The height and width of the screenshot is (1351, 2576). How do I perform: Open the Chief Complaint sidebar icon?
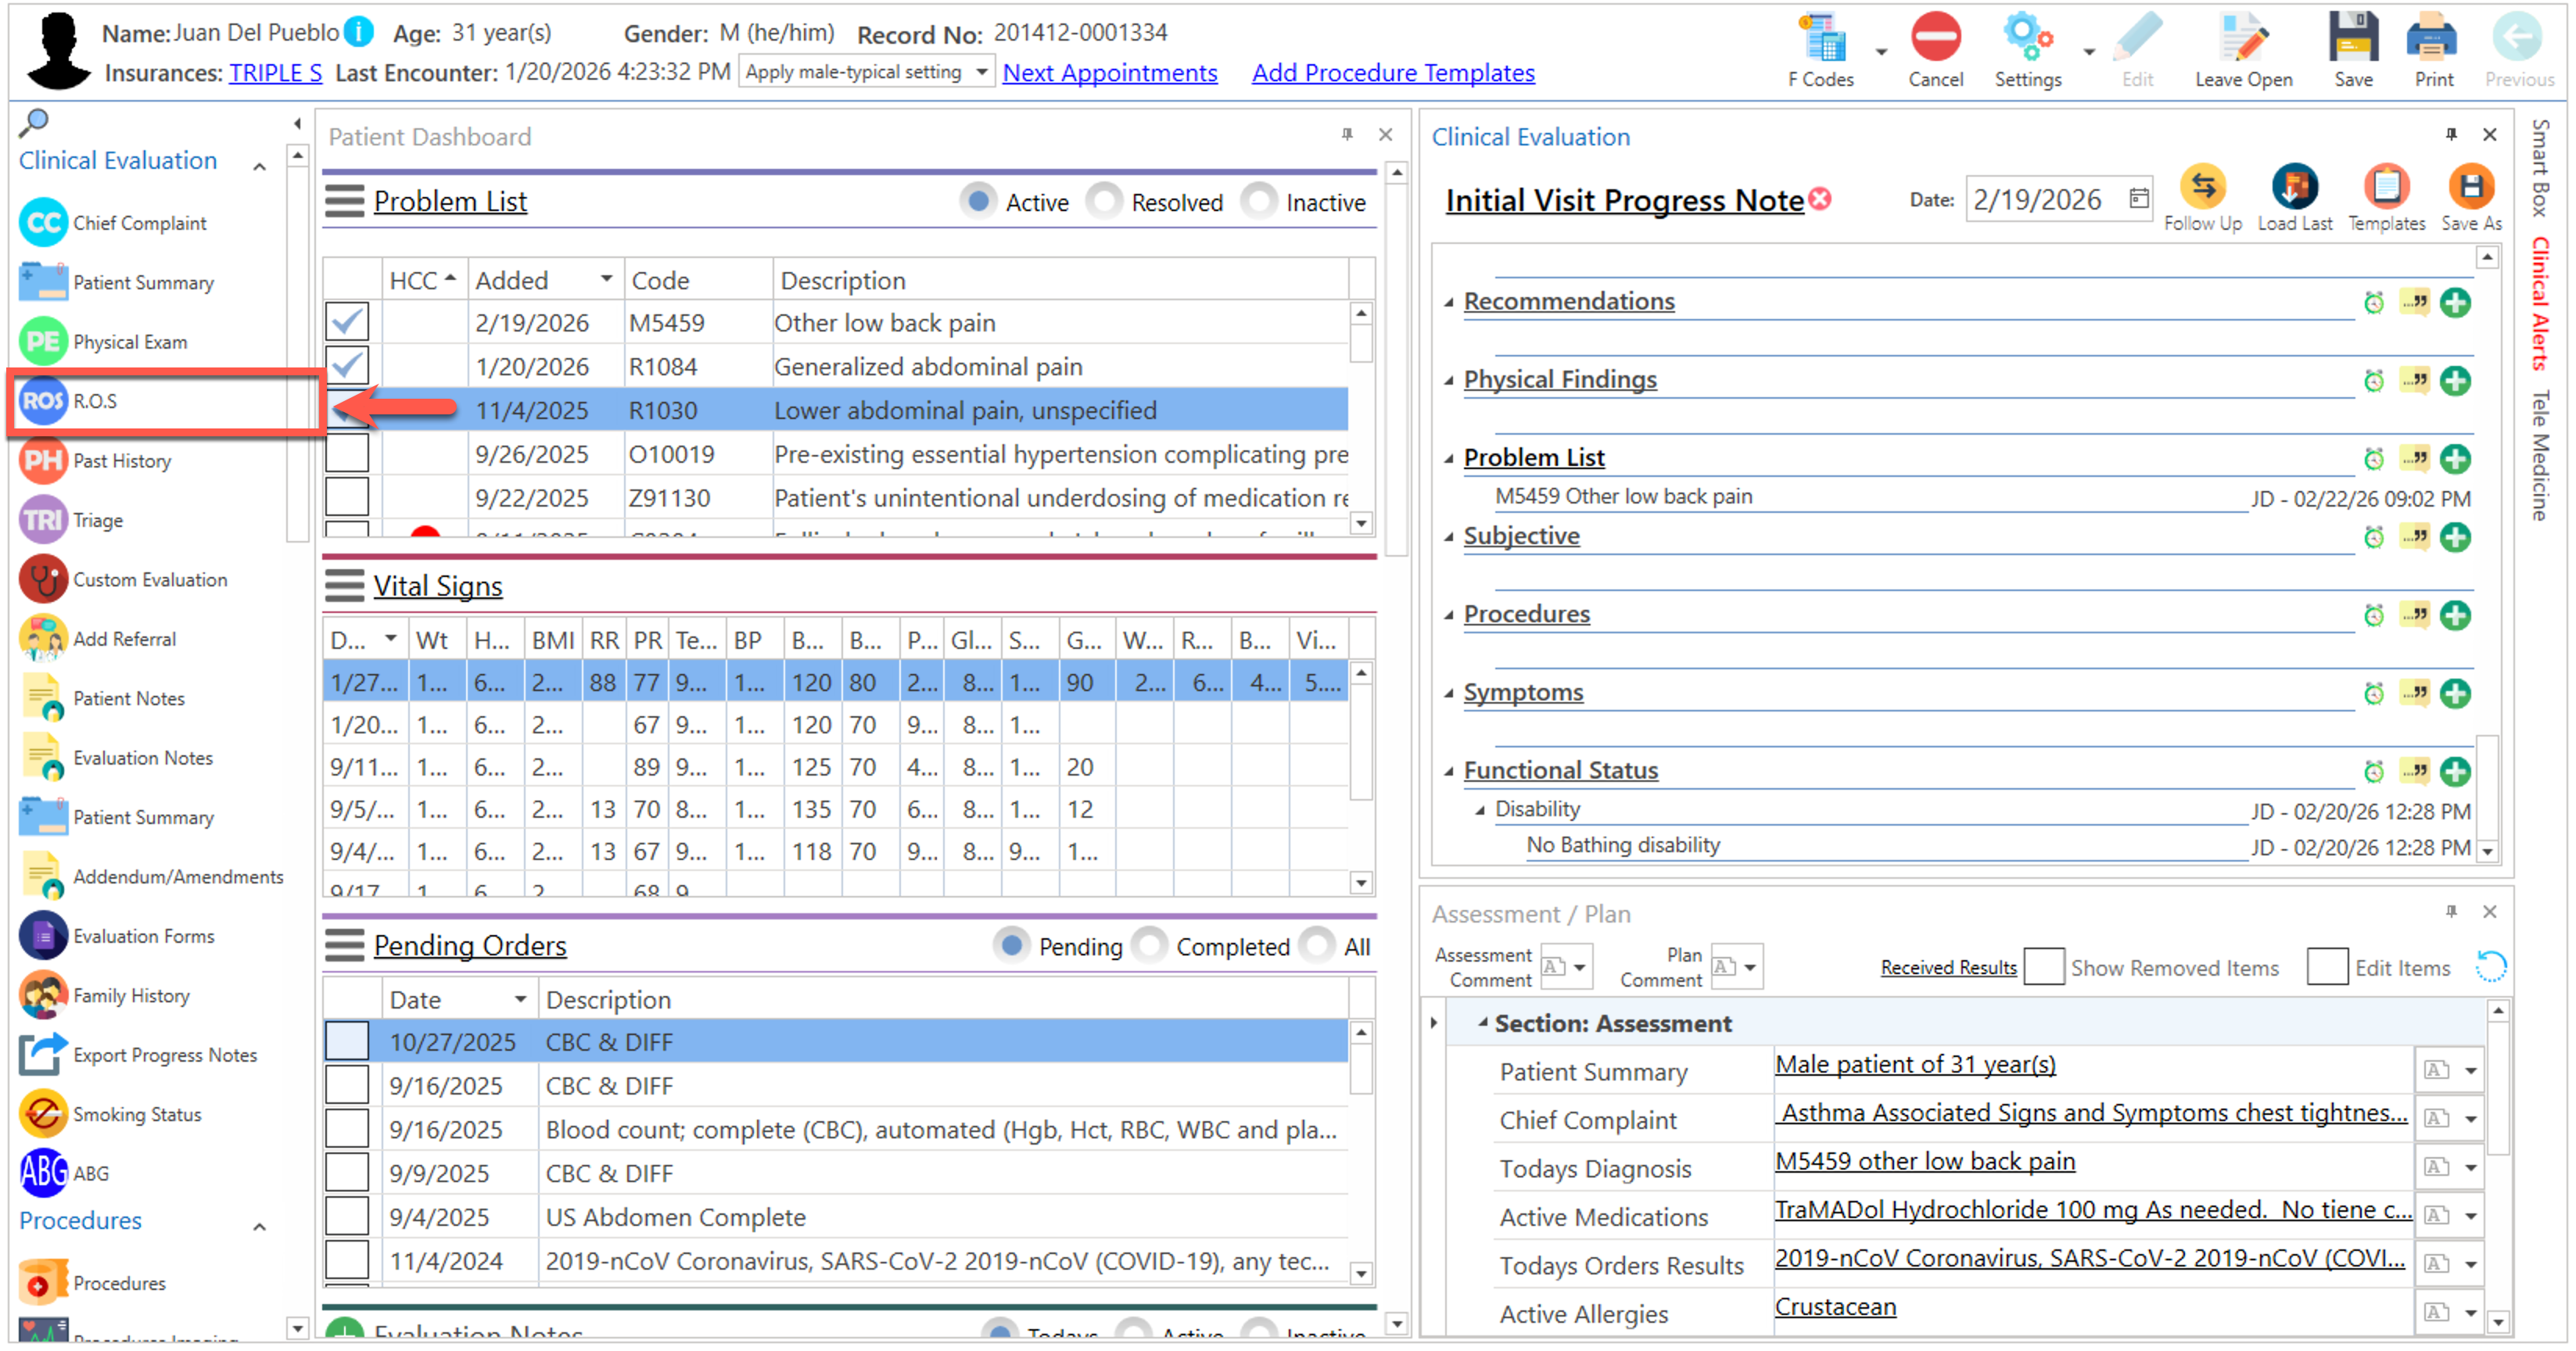[x=43, y=222]
